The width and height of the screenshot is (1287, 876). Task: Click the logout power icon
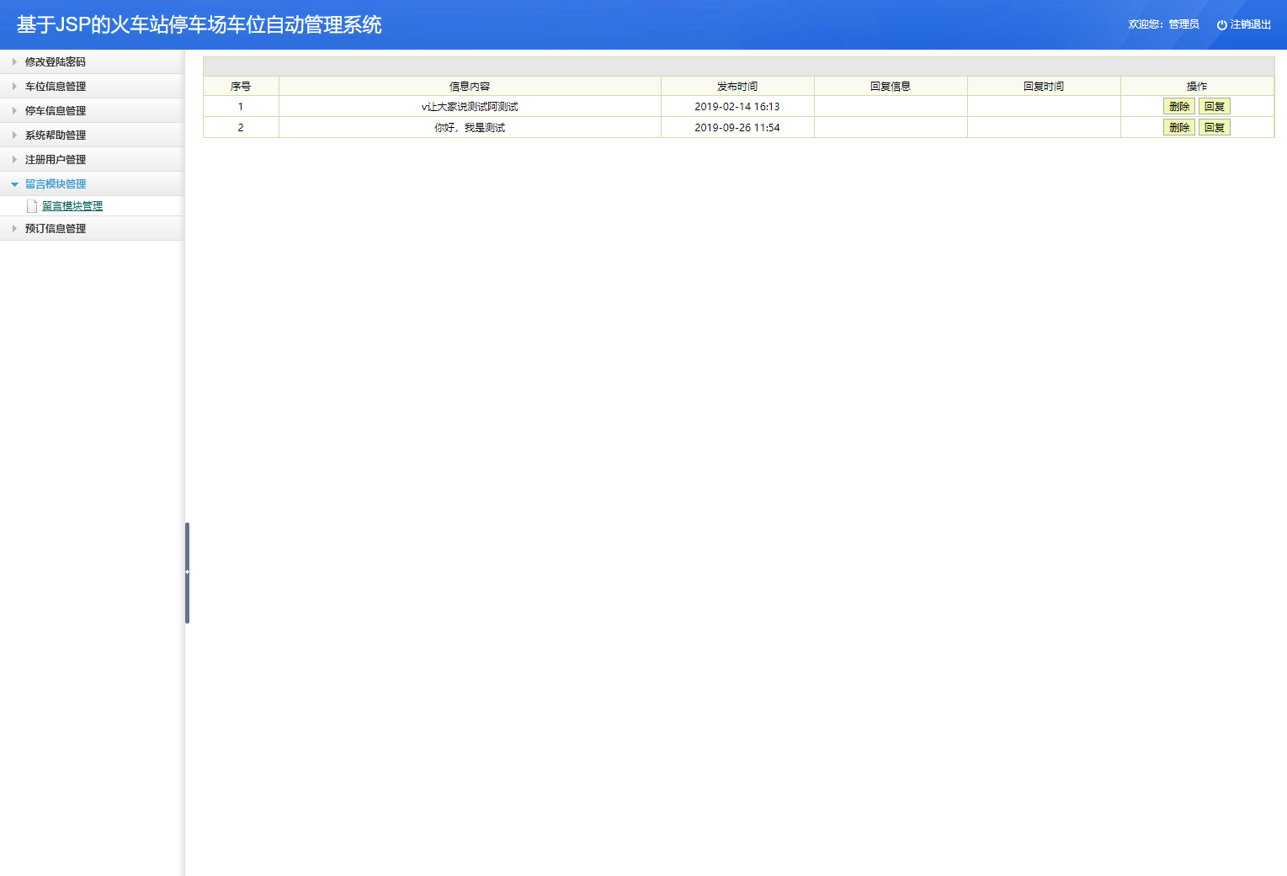tap(1221, 24)
